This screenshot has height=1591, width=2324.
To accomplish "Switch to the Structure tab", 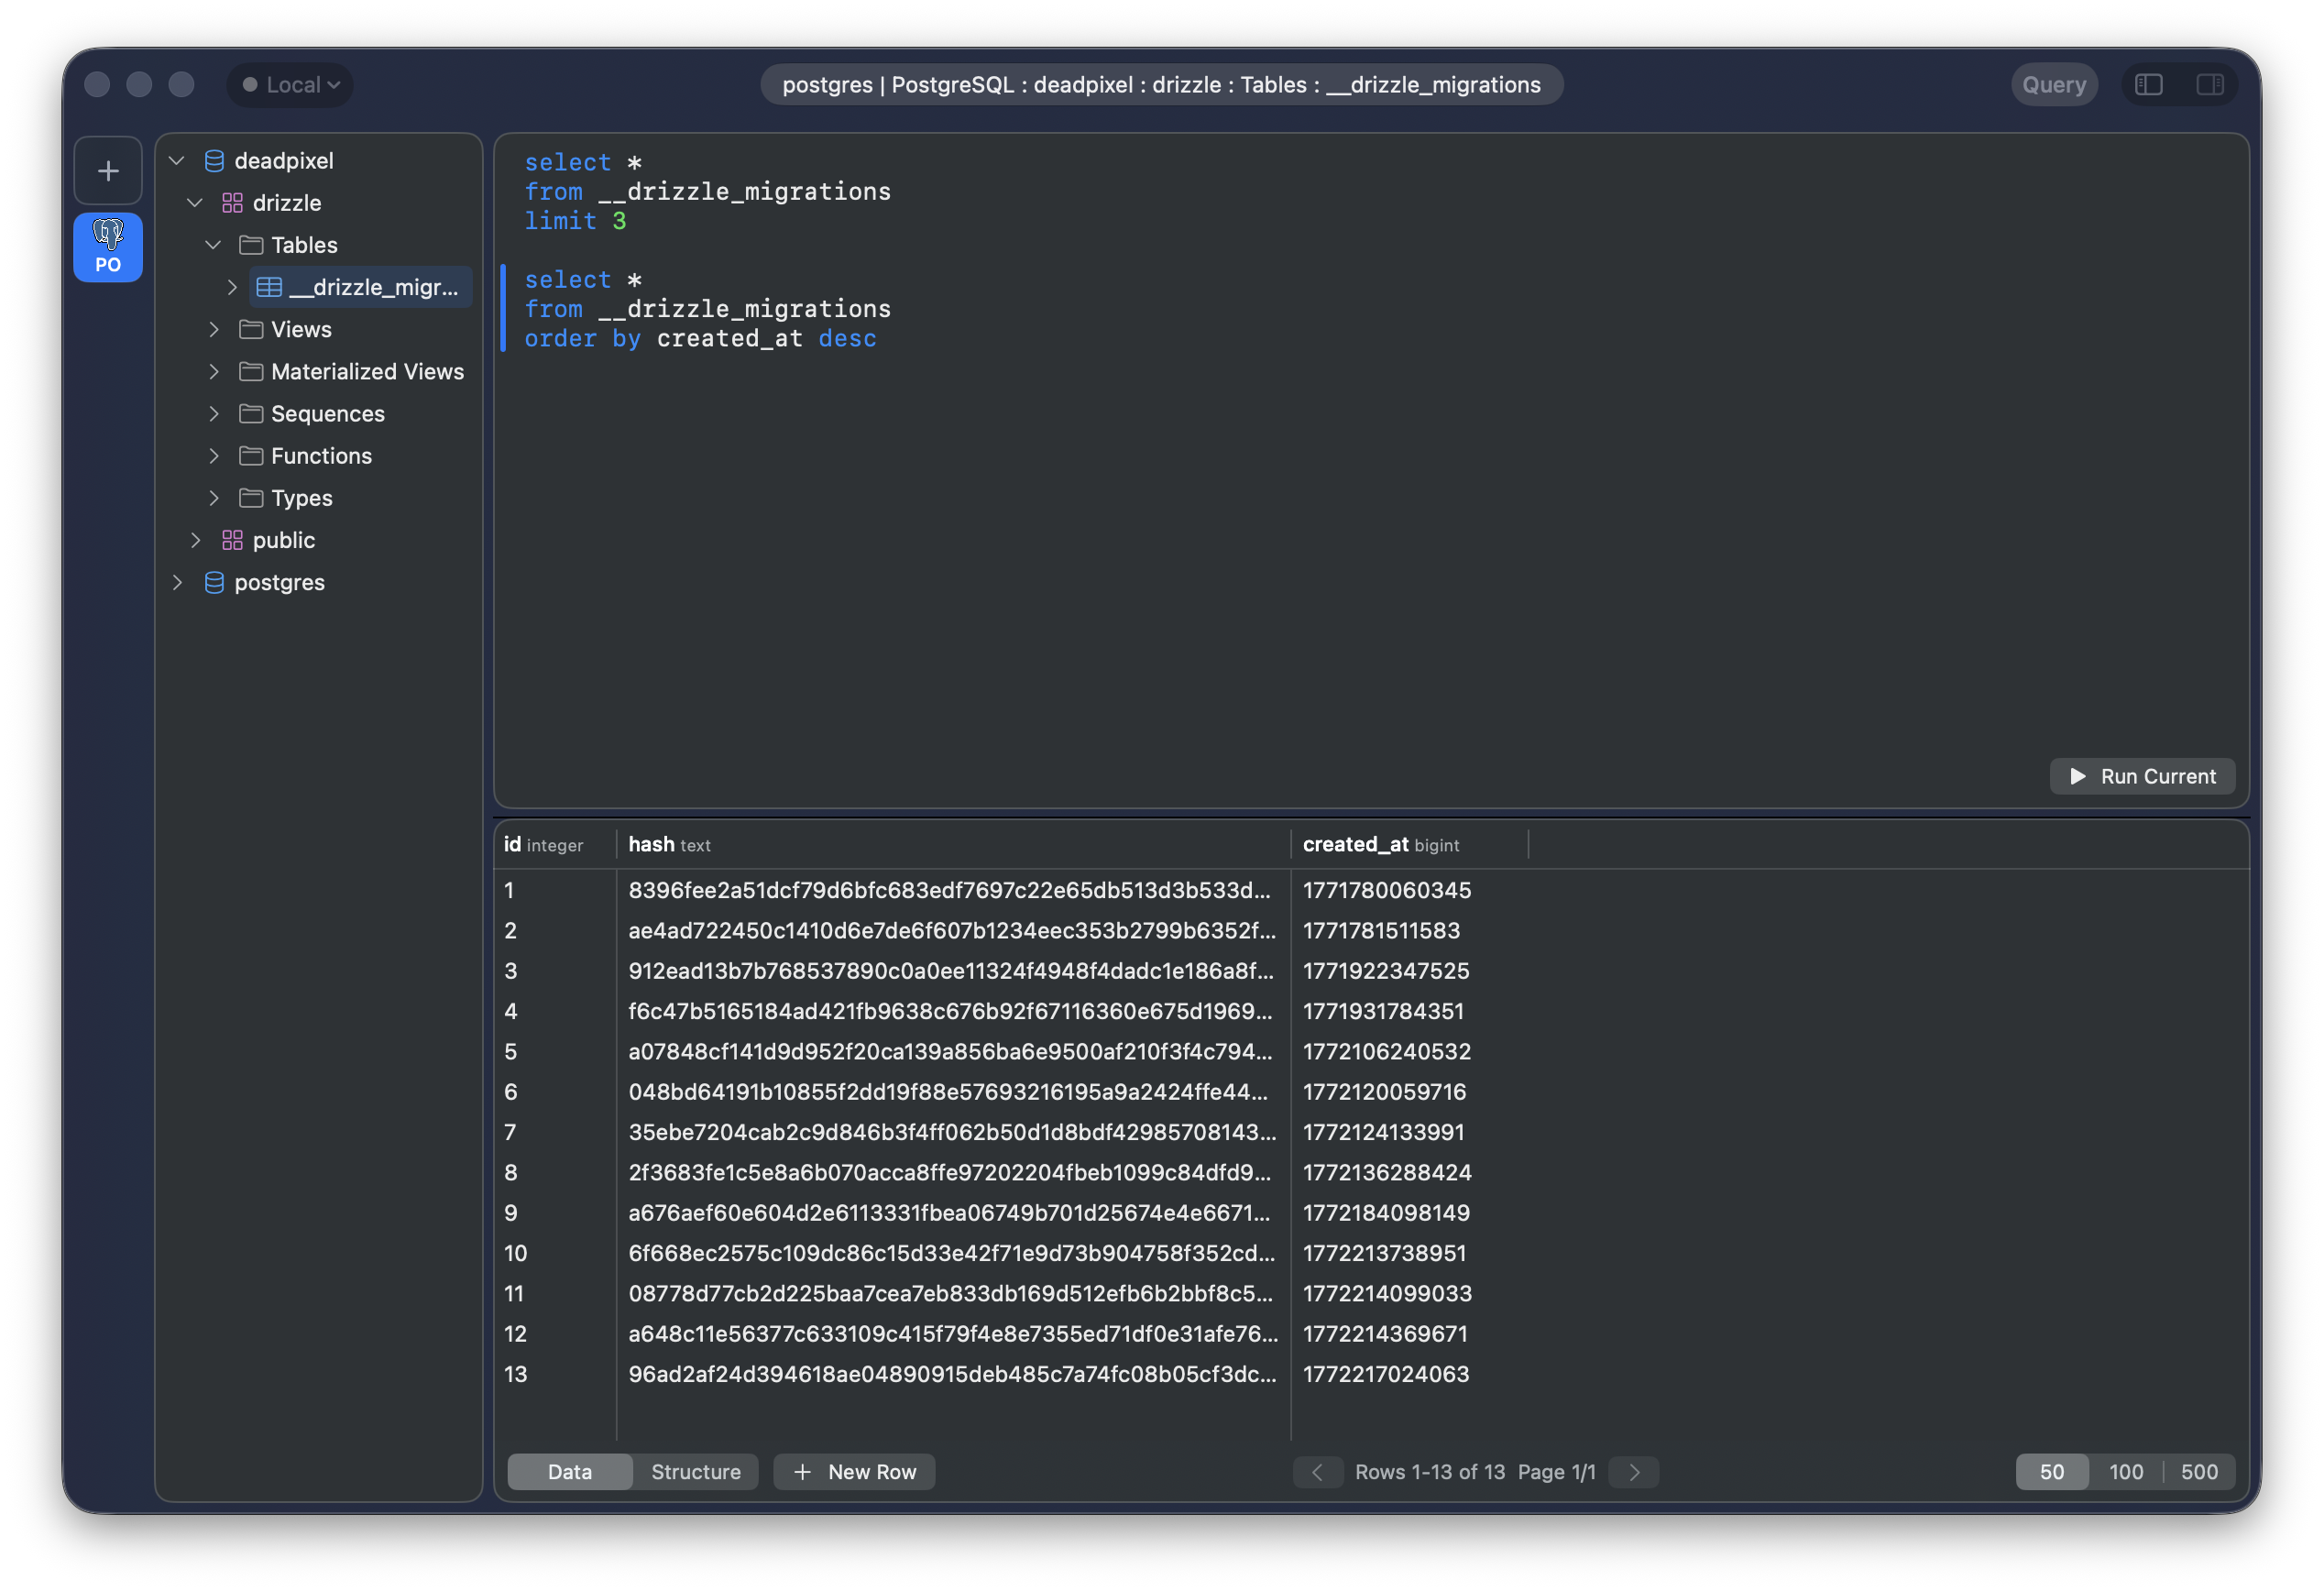I will point(695,1472).
